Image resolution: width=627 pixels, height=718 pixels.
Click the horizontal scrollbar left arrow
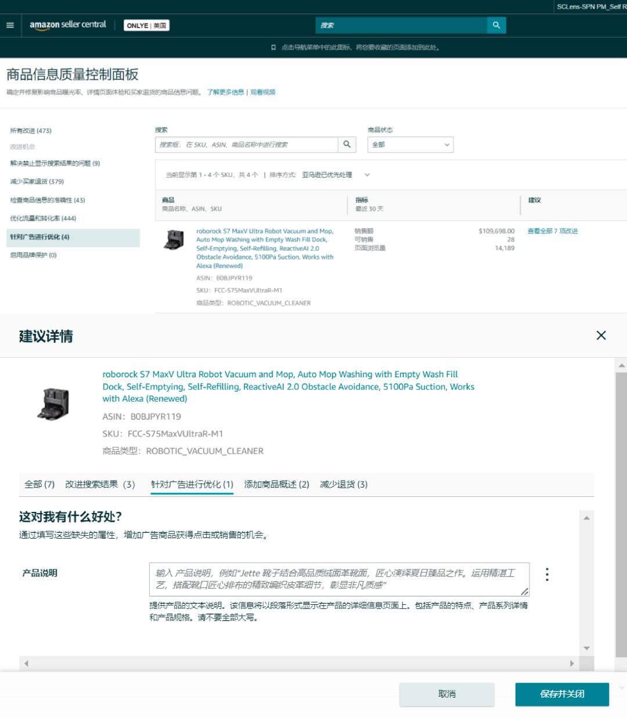pos(26,663)
